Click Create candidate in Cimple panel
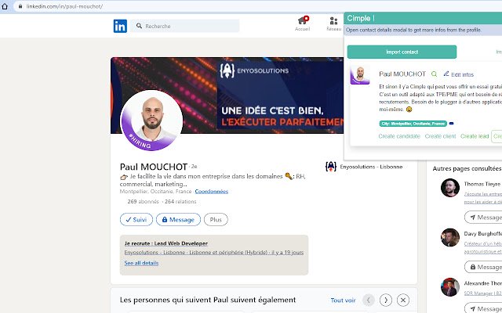Image resolution: width=502 pixels, height=313 pixels. 399,136
